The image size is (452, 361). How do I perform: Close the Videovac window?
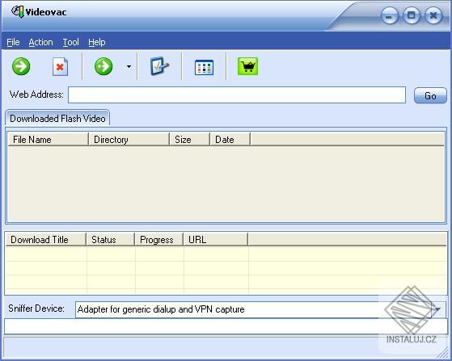433,16
